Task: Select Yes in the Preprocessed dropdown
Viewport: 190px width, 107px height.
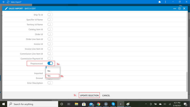Action: 53,76
